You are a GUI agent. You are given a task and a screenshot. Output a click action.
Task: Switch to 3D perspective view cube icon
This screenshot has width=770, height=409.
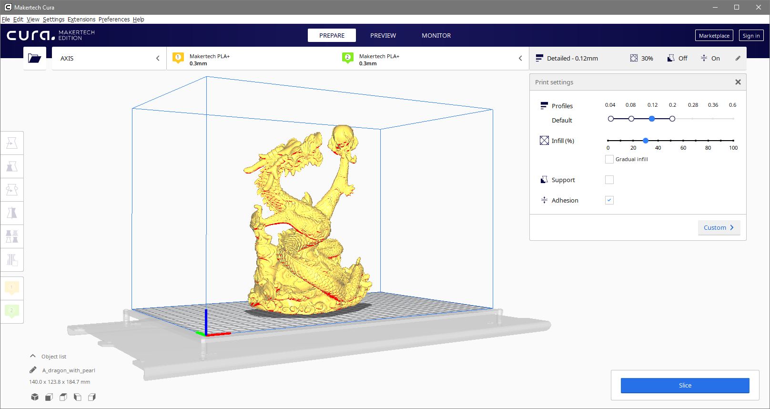point(35,397)
